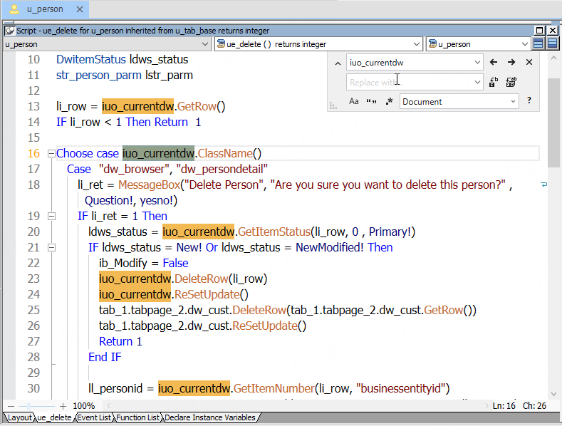562x426 pixels.
Task: Click the replace all occurrences icon
Action: pyautogui.click(x=511, y=83)
